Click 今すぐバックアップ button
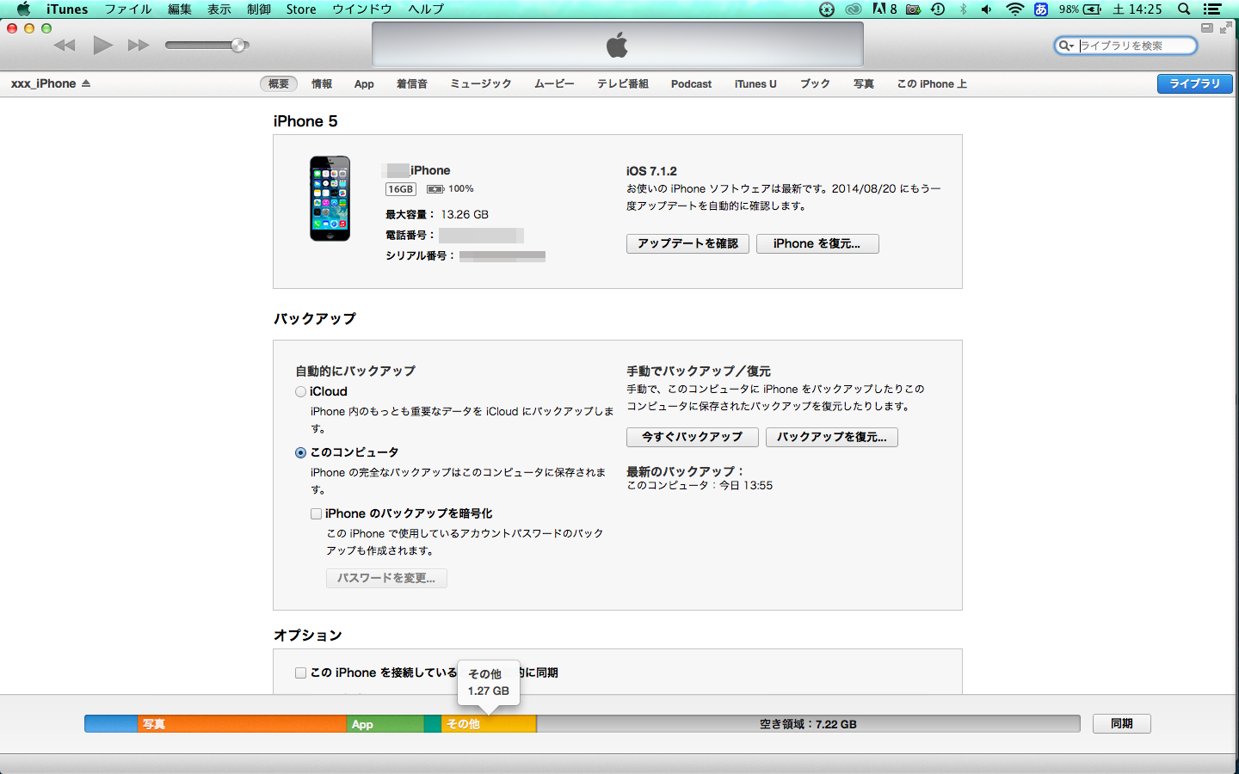The height and width of the screenshot is (774, 1239). pos(692,437)
